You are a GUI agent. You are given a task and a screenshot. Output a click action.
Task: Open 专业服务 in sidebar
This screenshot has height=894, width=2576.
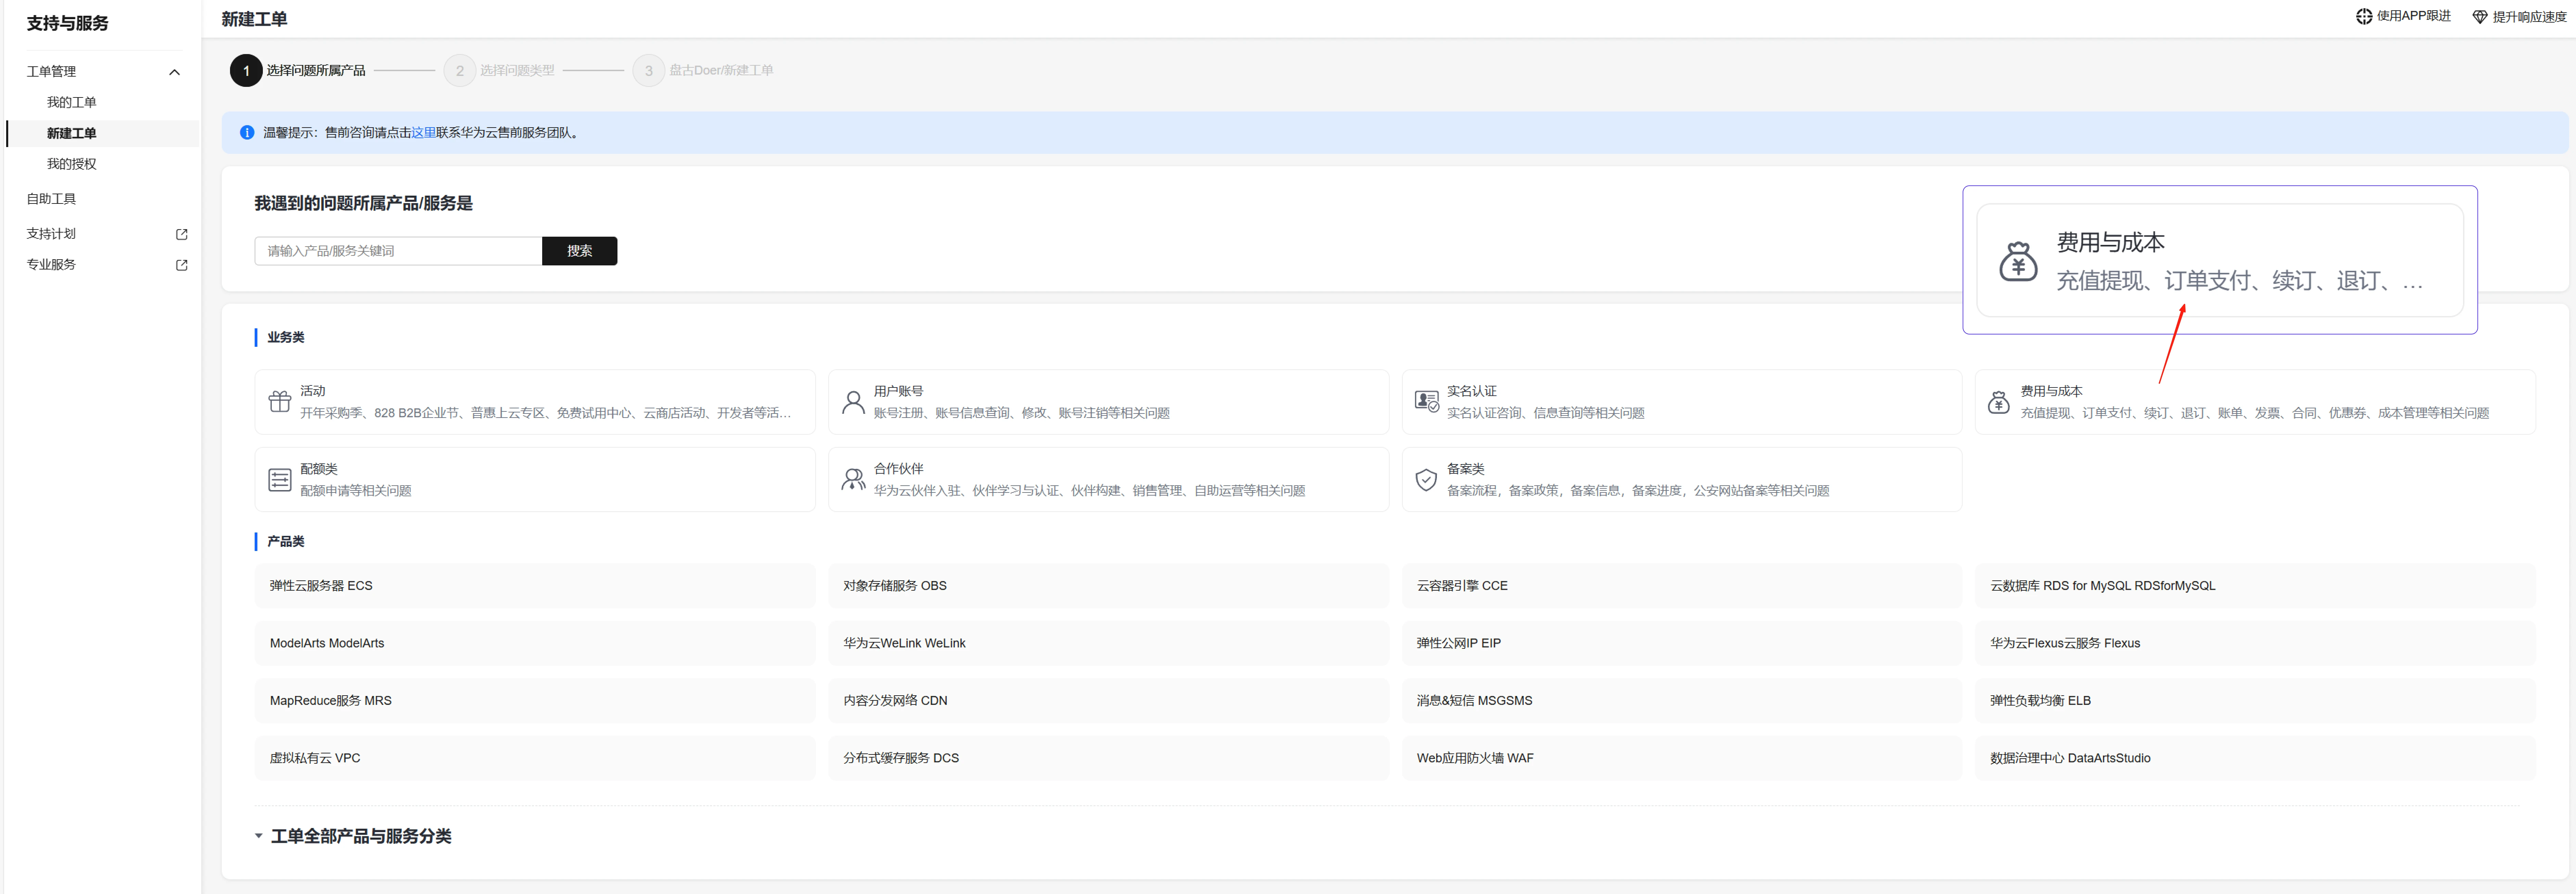tap(51, 265)
